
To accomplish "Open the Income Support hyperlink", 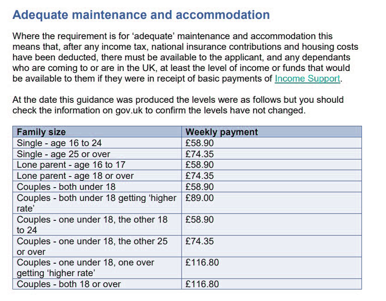I will coord(308,79).
